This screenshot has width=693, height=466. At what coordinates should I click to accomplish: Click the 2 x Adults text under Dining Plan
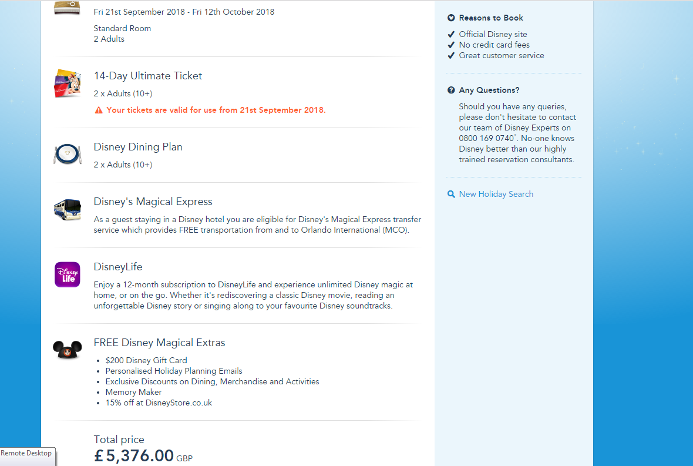[123, 165]
